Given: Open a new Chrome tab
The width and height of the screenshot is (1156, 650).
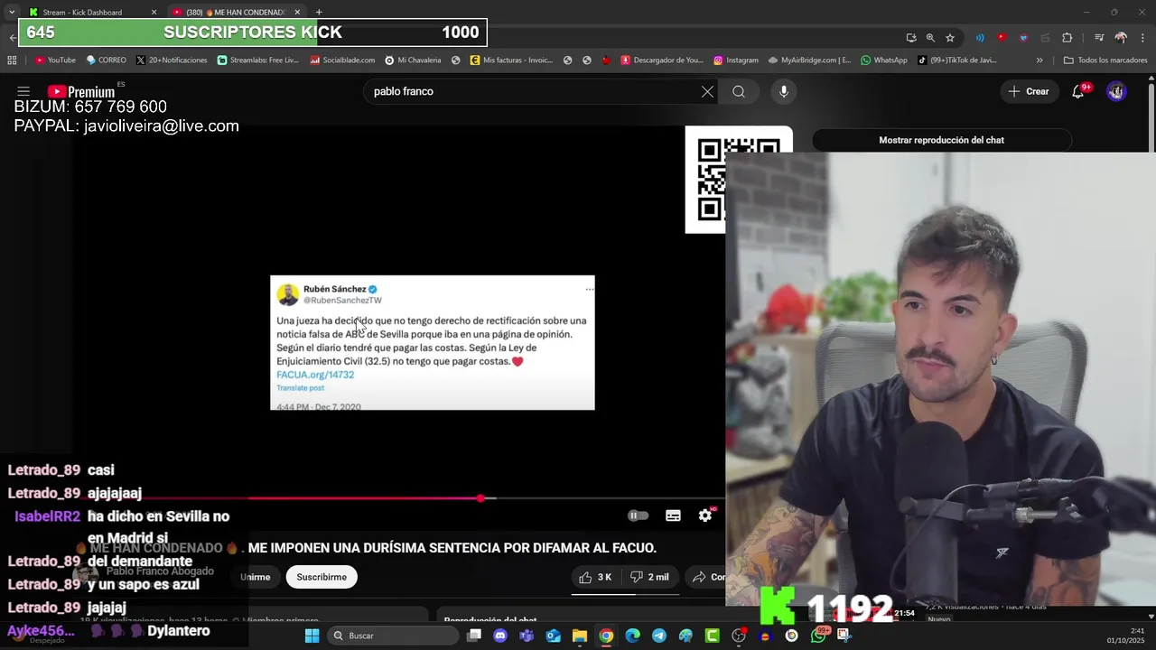Looking at the screenshot, I should pyautogui.click(x=319, y=13).
